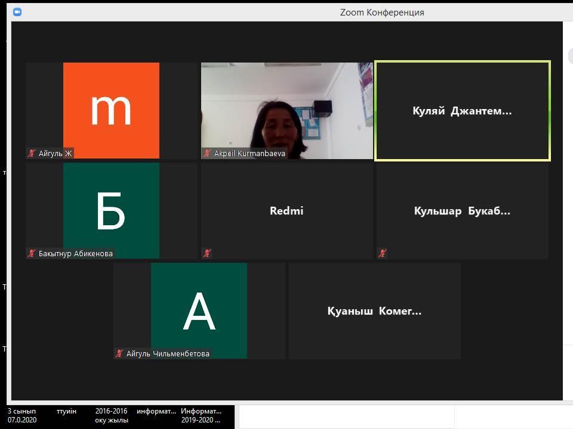Click the Redmi participant tile
The image size is (573, 429).
286,210
